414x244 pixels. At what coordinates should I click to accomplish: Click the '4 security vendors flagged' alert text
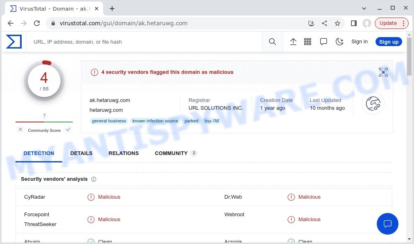(167, 72)
